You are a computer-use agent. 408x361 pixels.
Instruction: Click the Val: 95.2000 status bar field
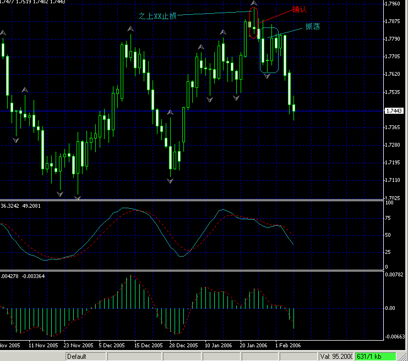pyautogui.click(x=336, y=356)
